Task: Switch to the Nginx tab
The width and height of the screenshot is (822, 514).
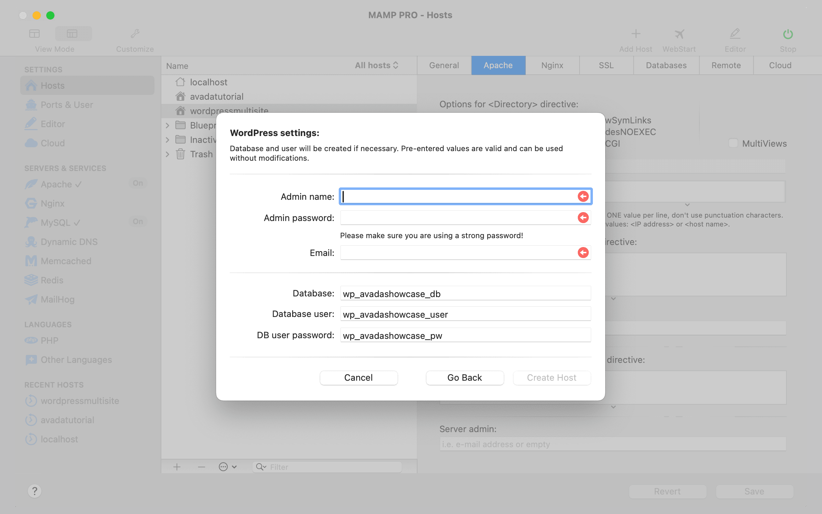Action: tap(552, 65)
